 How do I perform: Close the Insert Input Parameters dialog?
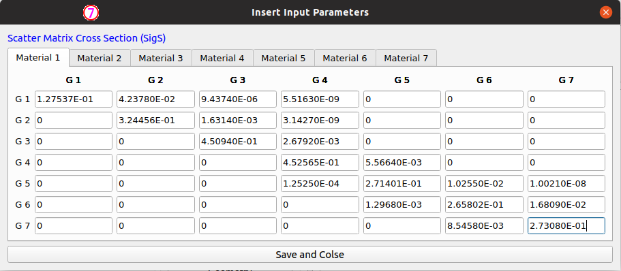point(605,12)
